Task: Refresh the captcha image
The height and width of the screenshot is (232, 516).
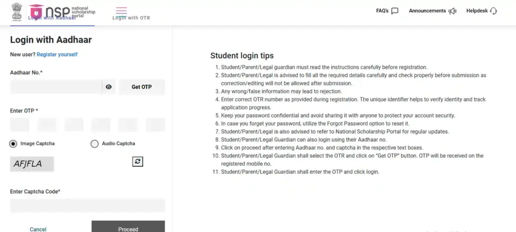Action: pos(138,161)
